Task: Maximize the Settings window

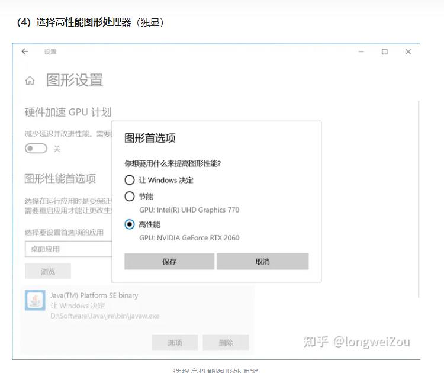Action: tap(385, 52)
